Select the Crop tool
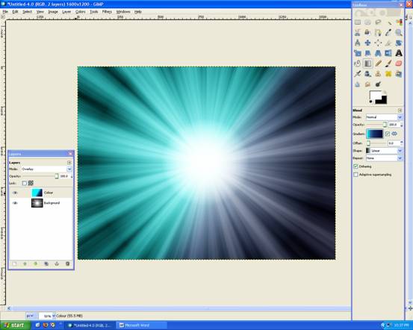 [x=388, y=43]
